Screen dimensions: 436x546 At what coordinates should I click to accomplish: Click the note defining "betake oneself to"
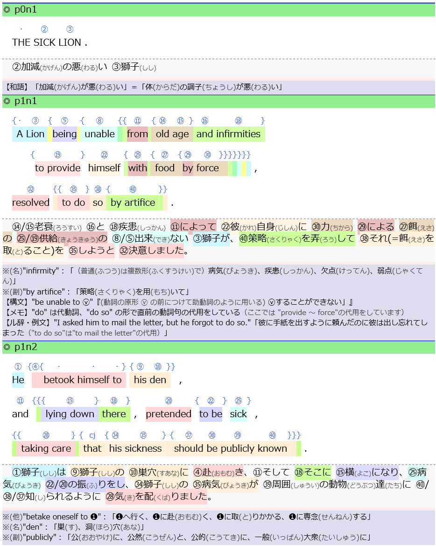186,517
